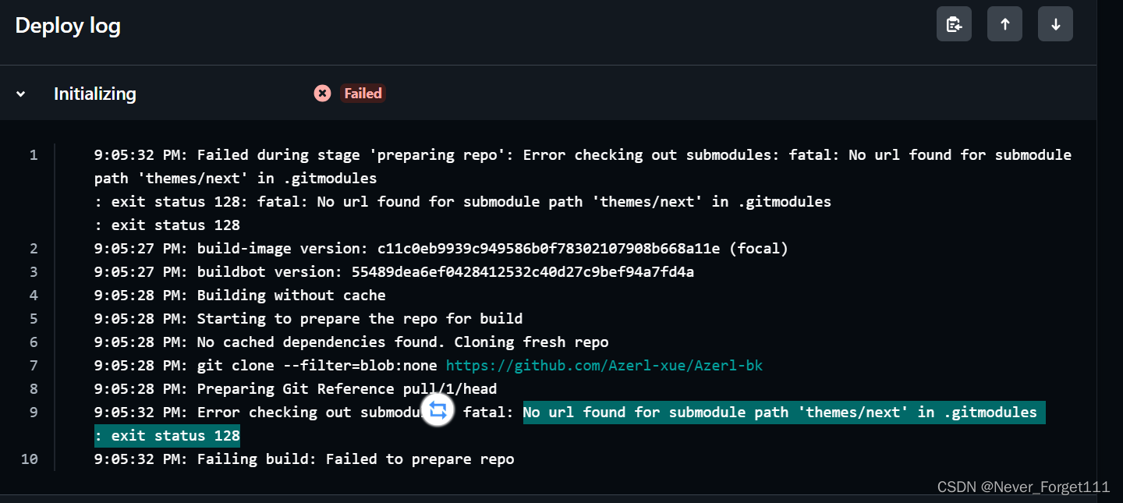This screenshot has width=1123, height=503.
Task: Collapse the Initializing log section chevron
Action: coord(19,93)
